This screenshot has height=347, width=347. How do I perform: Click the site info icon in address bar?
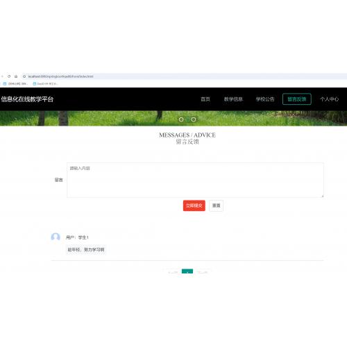pyautogui.click(x=24, y=76)
